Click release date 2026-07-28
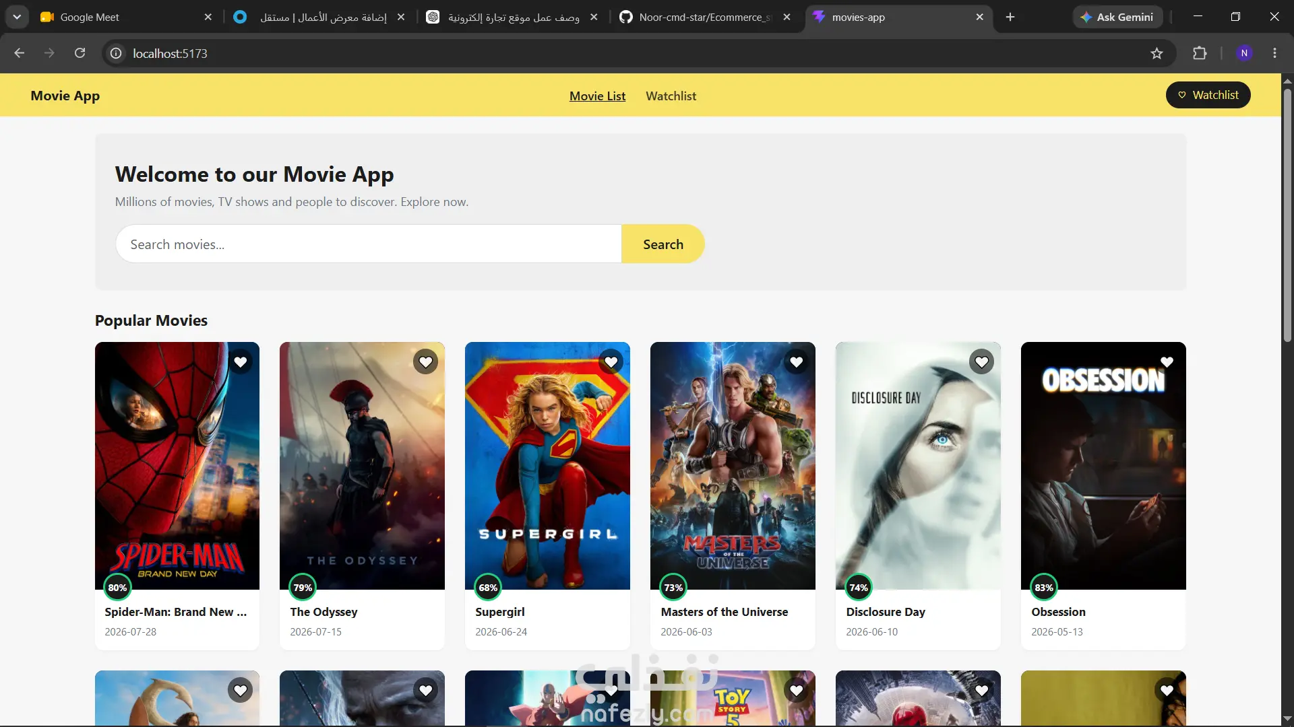The image size is (1294, 727). pos(131,632)
